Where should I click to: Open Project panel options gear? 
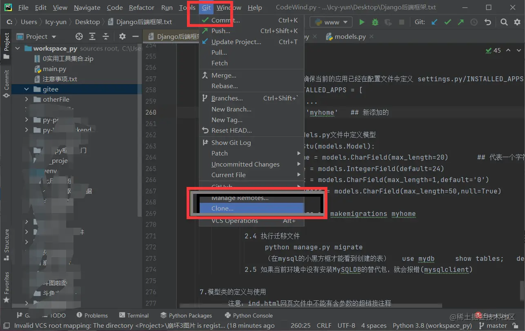point(122,36)
